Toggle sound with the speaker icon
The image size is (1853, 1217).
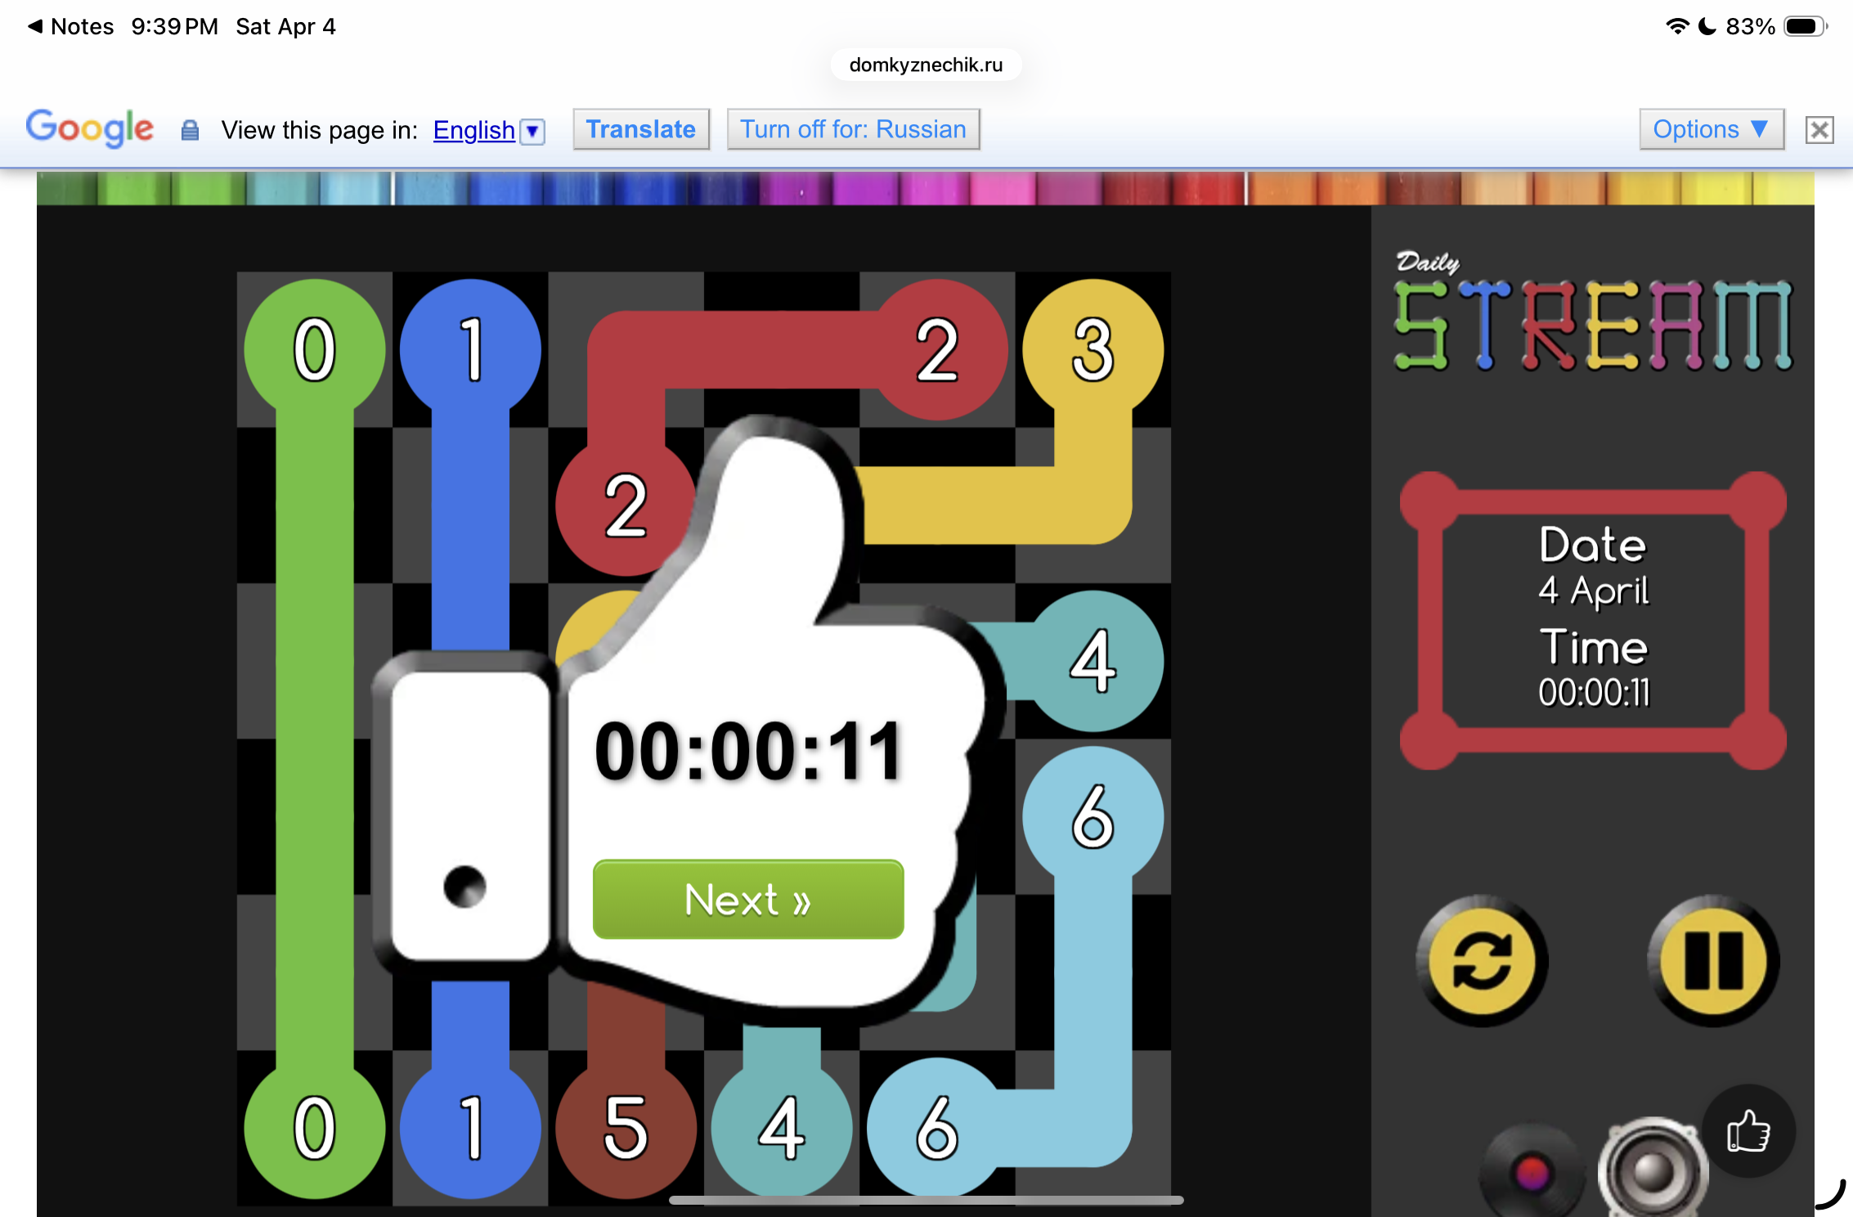pyautogui.click(x=1652, y=1171)
